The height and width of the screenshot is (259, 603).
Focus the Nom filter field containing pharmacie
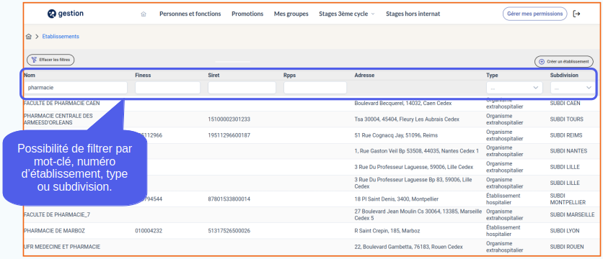click(76, 88)
